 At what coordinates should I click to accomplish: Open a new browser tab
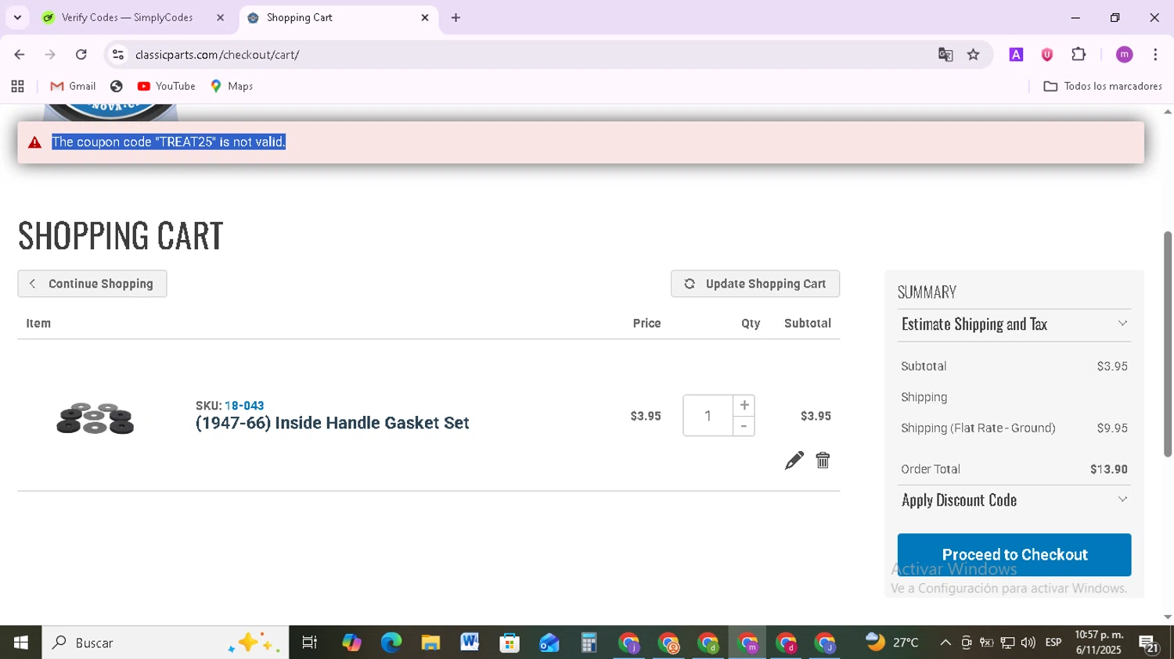point(456,17)
